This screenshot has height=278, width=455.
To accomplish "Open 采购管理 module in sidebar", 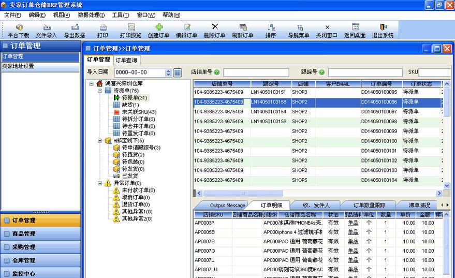I will coord(40,247).
